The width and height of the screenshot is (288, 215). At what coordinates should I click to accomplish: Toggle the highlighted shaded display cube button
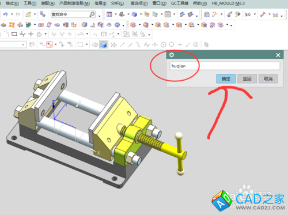pos(103,45)
